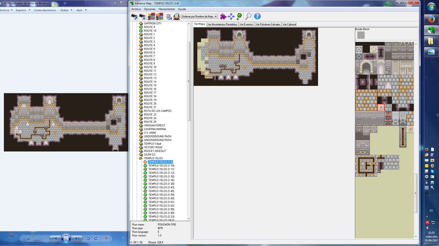
Task: Open the Ayuda menu
Action: [182, 9]
